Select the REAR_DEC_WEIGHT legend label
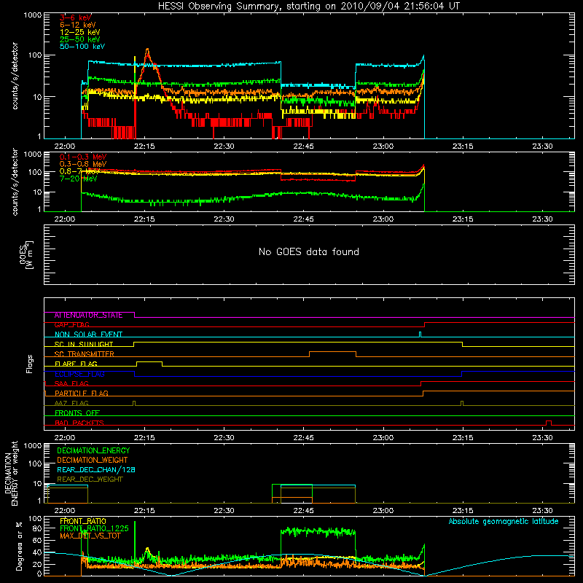 pyautogui.click(x=90, y=480)
